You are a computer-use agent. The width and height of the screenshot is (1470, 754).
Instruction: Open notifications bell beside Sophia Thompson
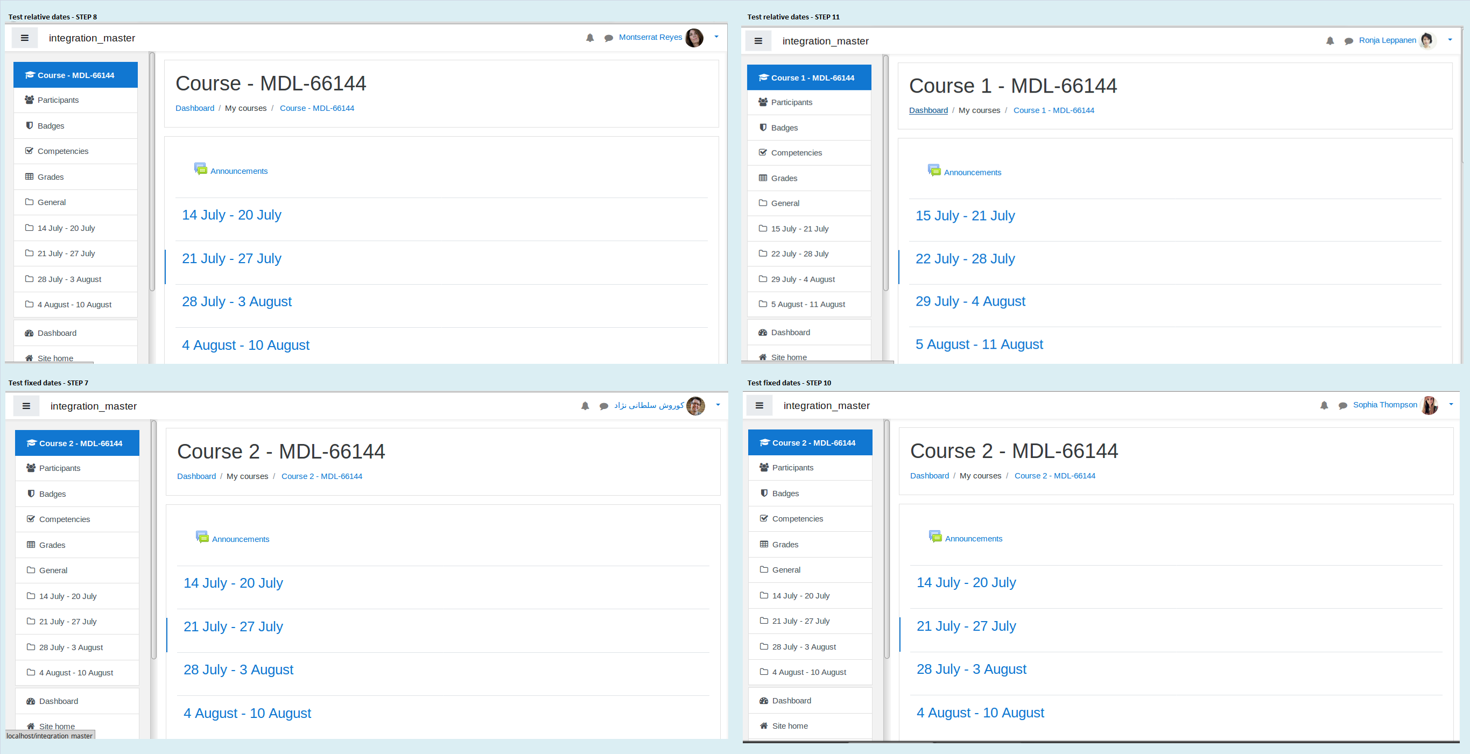click(1325, 405)
